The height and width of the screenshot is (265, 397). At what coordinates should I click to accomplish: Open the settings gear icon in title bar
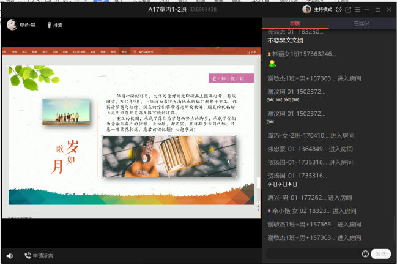click(339, 10)
